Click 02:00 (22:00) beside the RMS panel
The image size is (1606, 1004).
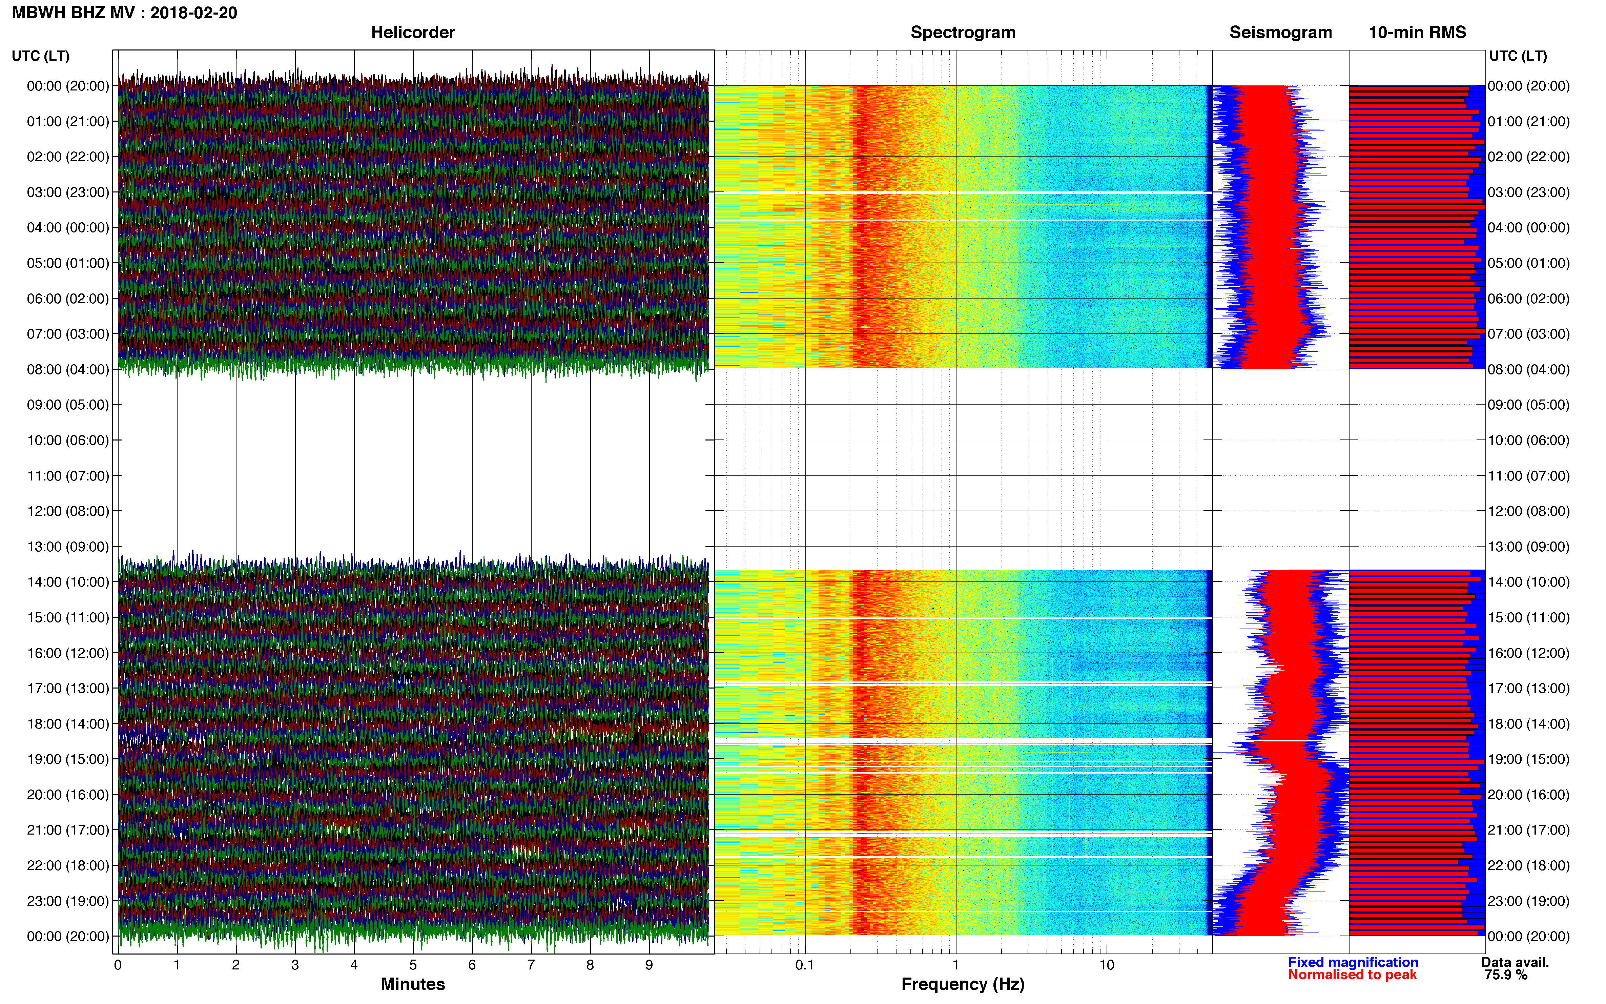1528,157
